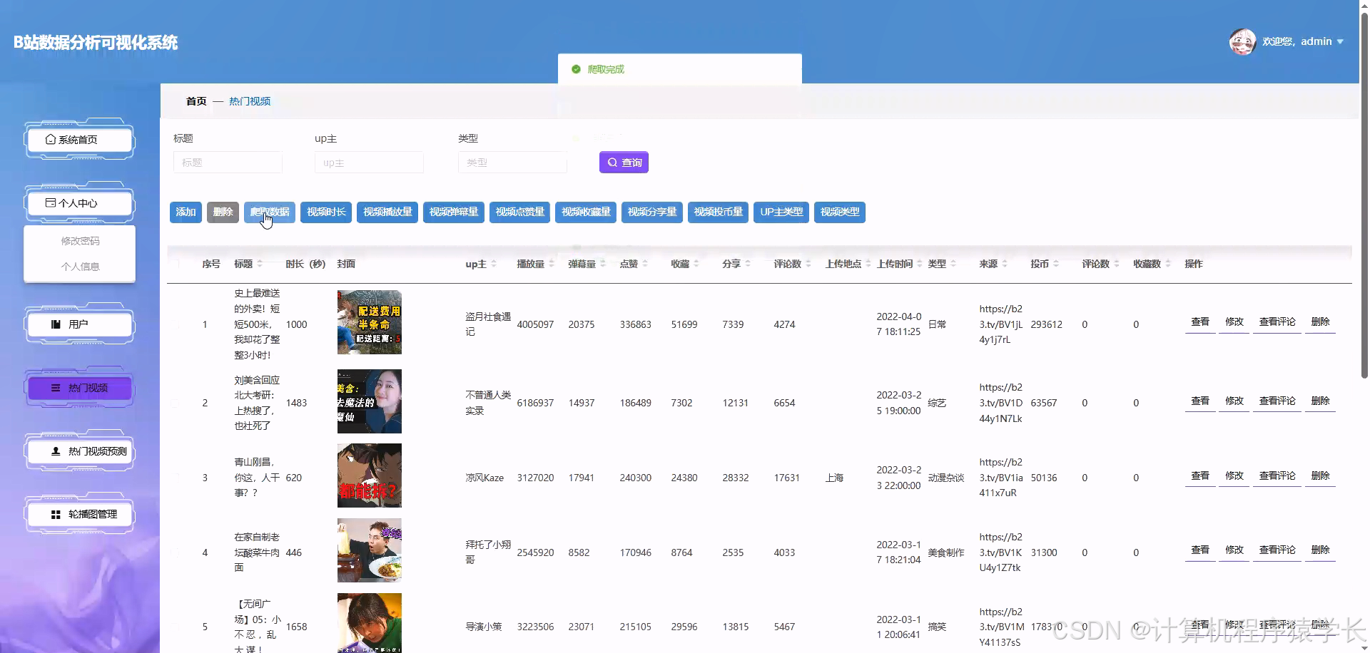
Task: Go to 首页 in the breadcrumb
Action: pos(196,101)
